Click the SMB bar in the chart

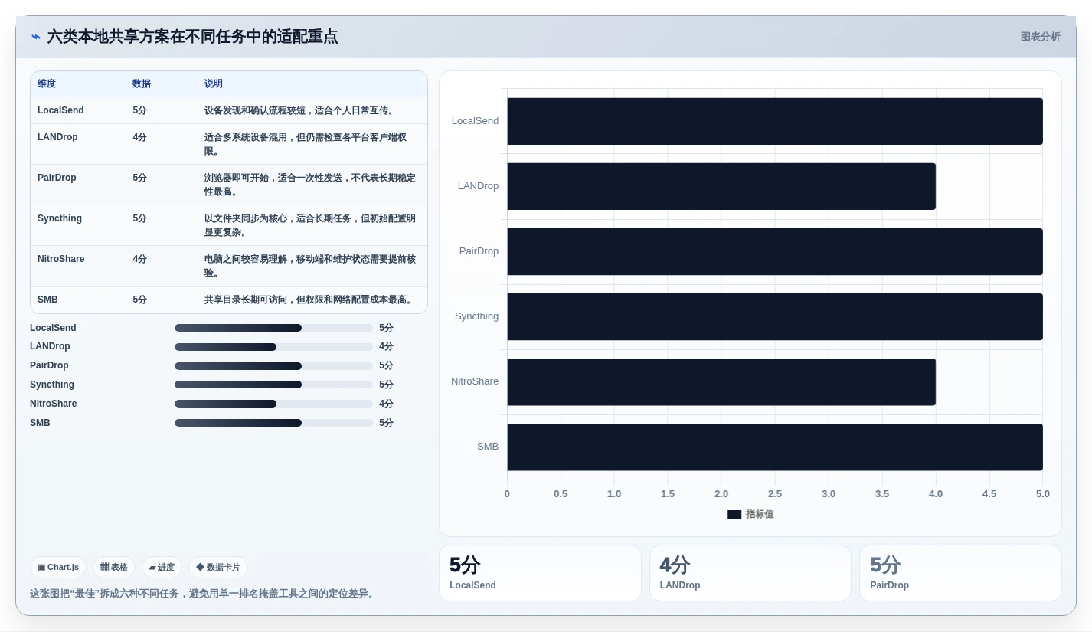[x=775, y=447]
